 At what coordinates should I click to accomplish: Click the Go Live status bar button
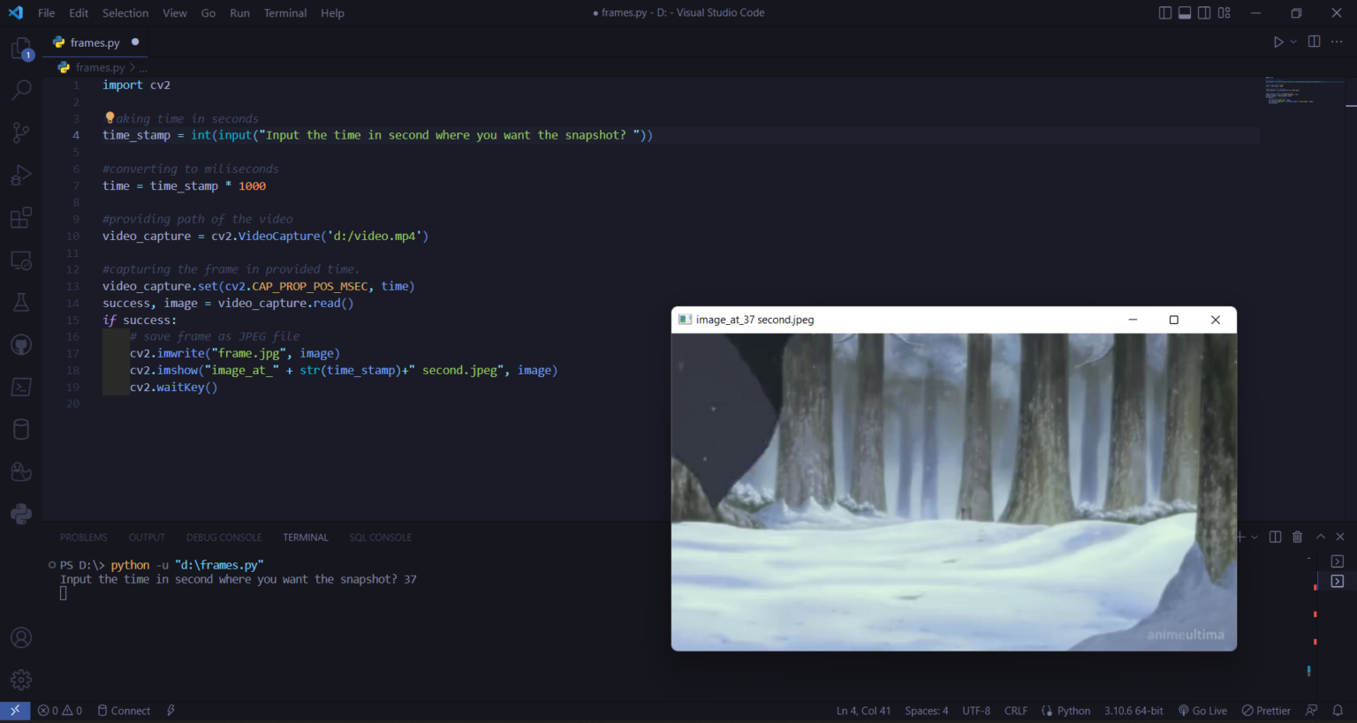[x=1202, y=711]
